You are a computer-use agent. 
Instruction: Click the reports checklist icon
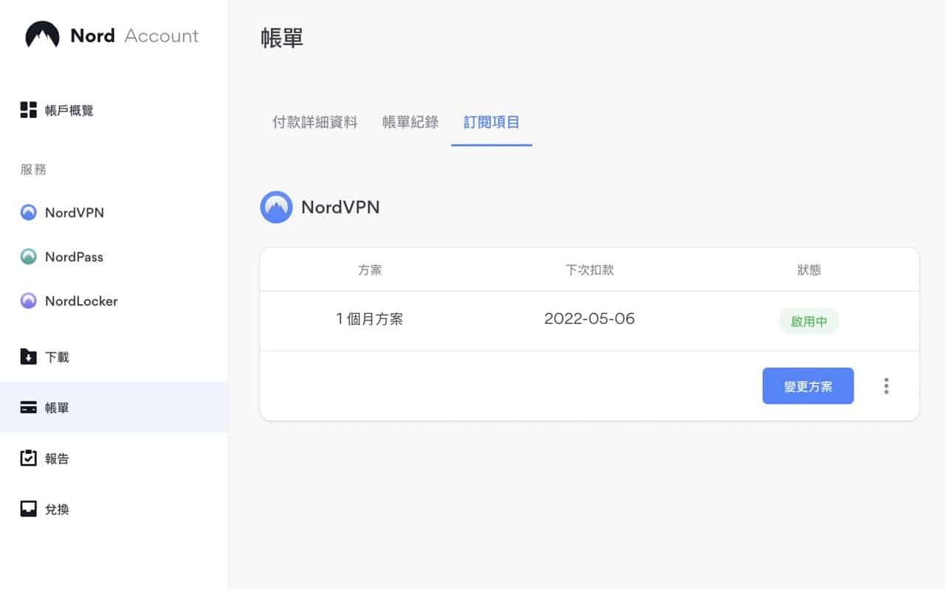pos(28,458)
